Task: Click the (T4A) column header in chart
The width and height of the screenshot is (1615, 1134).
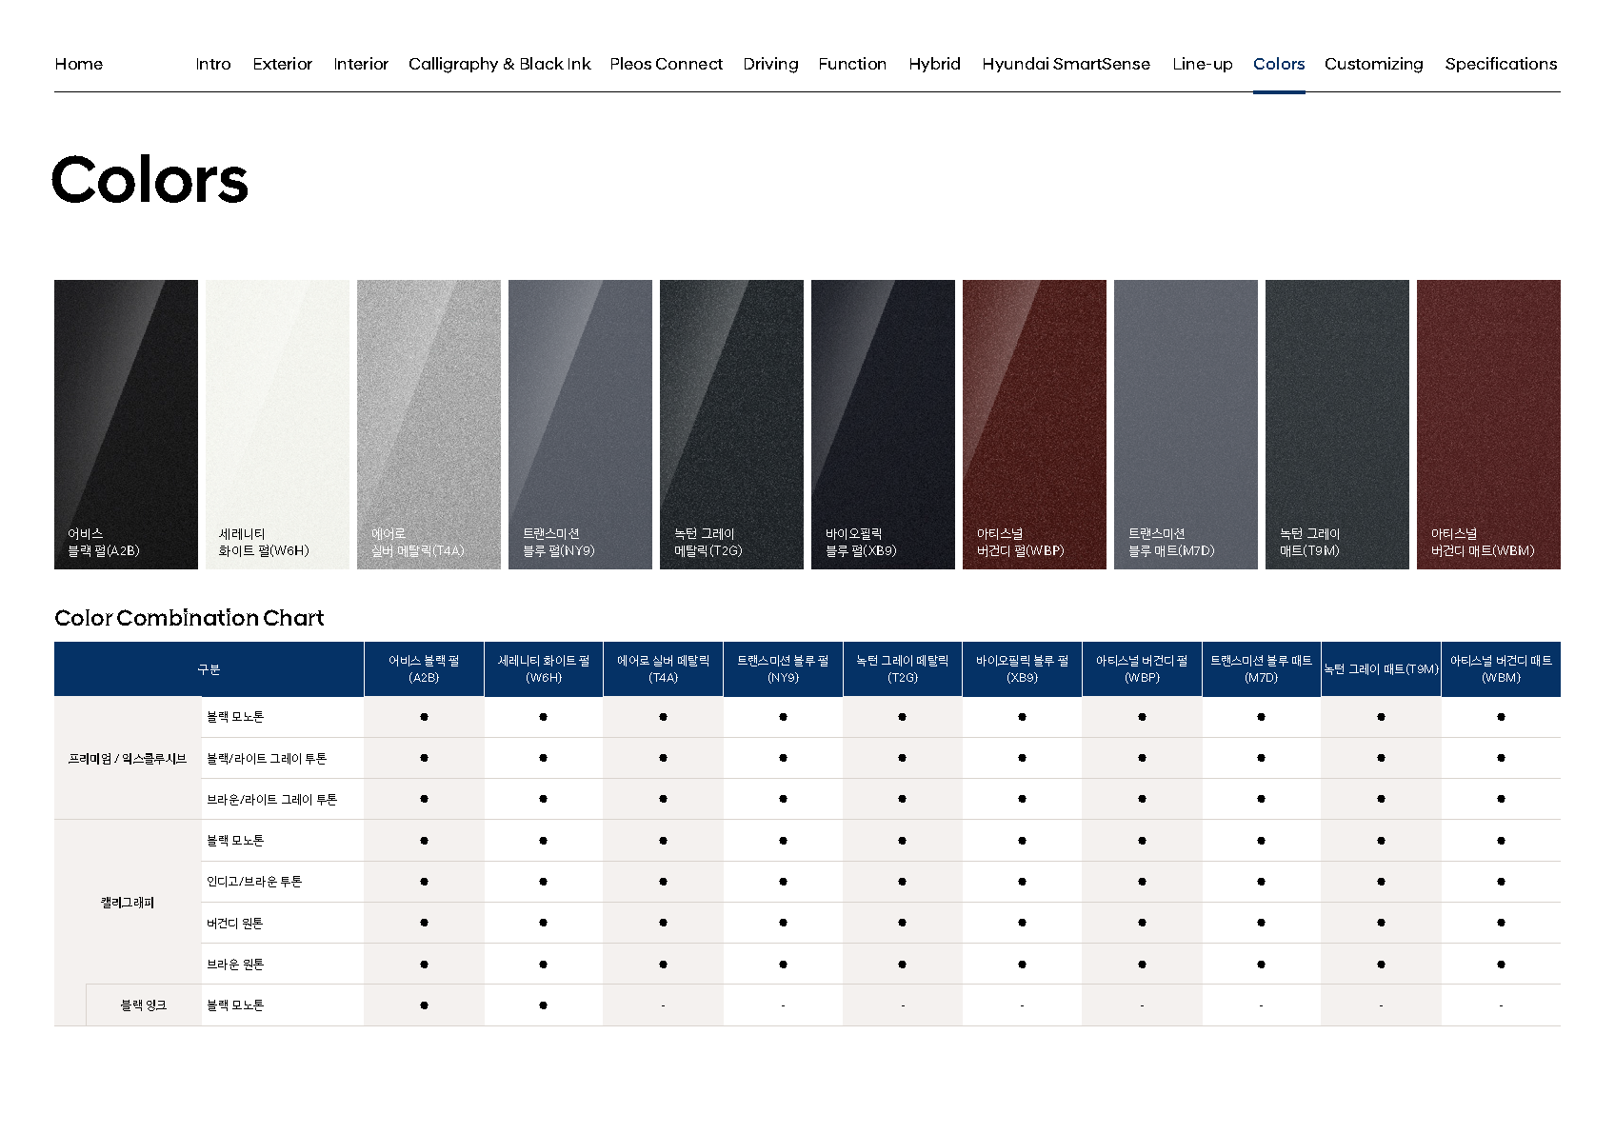Action: point(664,669)
